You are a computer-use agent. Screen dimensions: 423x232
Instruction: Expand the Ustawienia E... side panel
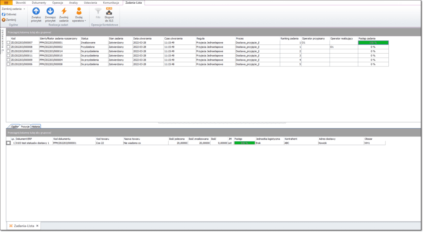point(2,41)
